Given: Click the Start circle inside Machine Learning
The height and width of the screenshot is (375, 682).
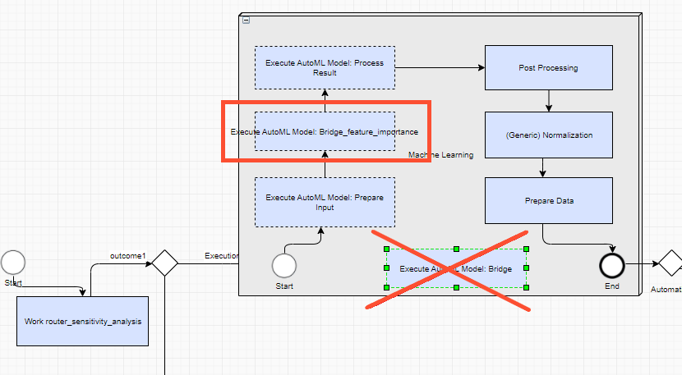Looking at the screenshot, I should click(x=284, y=266).
